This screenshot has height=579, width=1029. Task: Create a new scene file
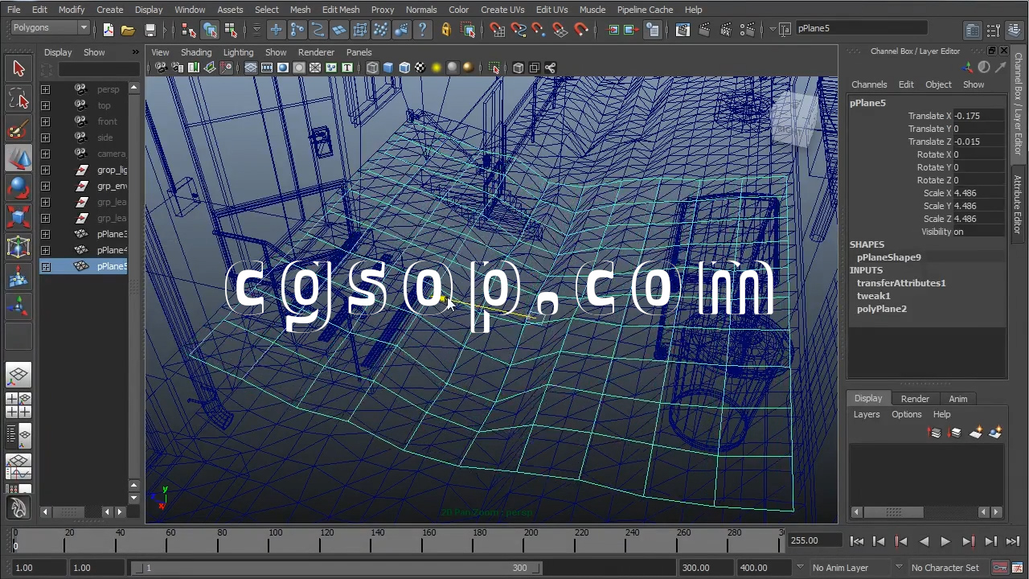click(109, 30)
